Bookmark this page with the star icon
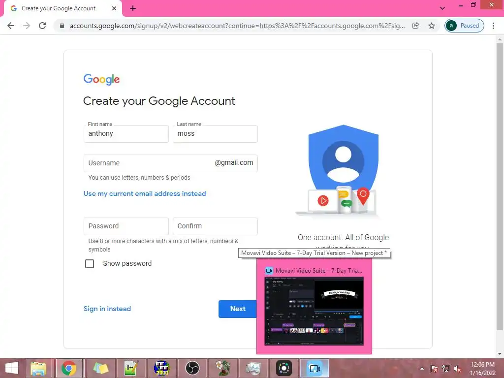504x378 pixels. (432, 26)
